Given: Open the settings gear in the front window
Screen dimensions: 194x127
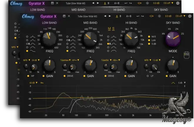Looking at the screenshot, I should tap(190, 16).
